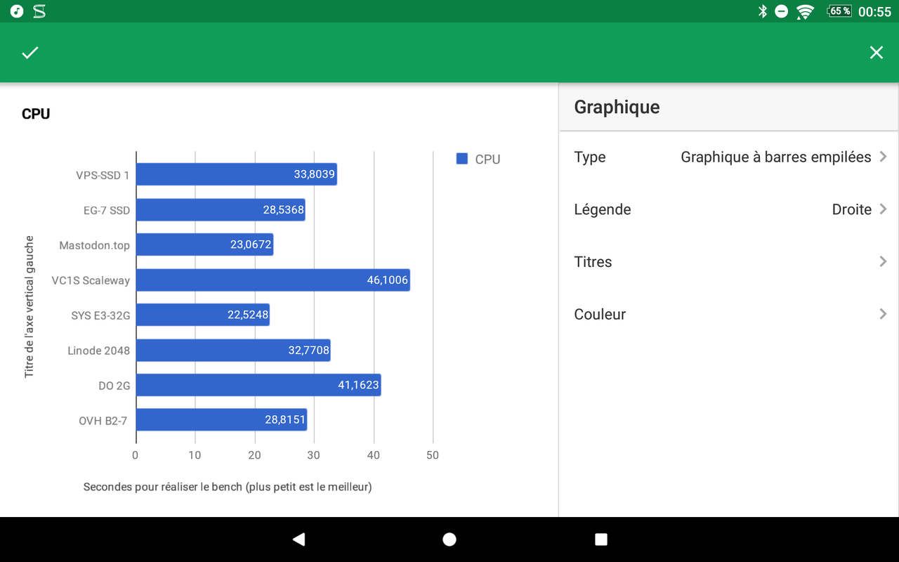Tap the Bluetooth icon in the status bar
The height and width of the screenshot is (562, 899).
pos(762,11)
